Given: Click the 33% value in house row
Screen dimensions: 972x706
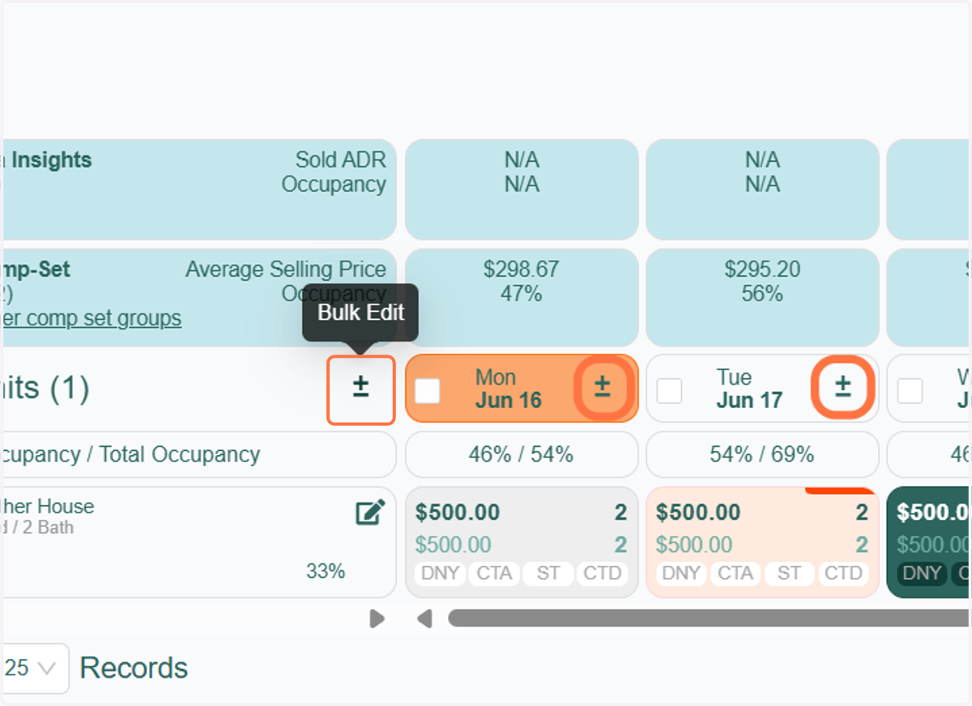Looking at the screenshot, I should [x=326, y=572].
